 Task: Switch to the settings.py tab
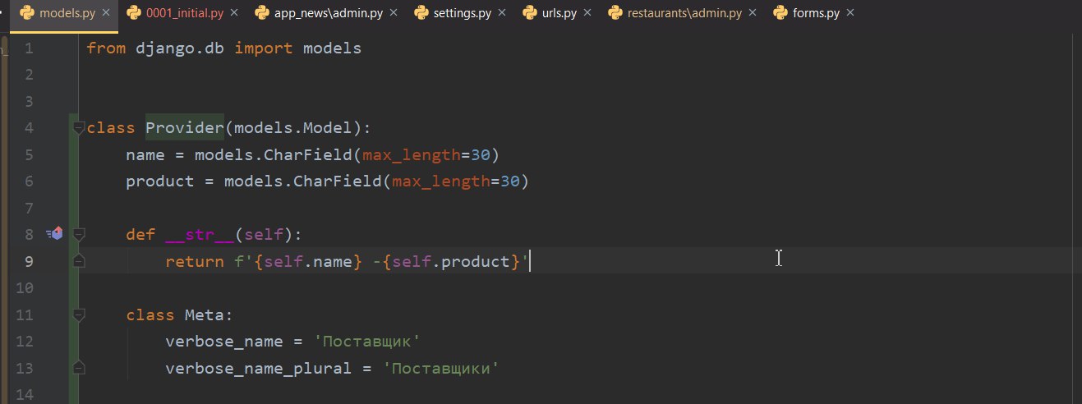click(x=461, y=13)
